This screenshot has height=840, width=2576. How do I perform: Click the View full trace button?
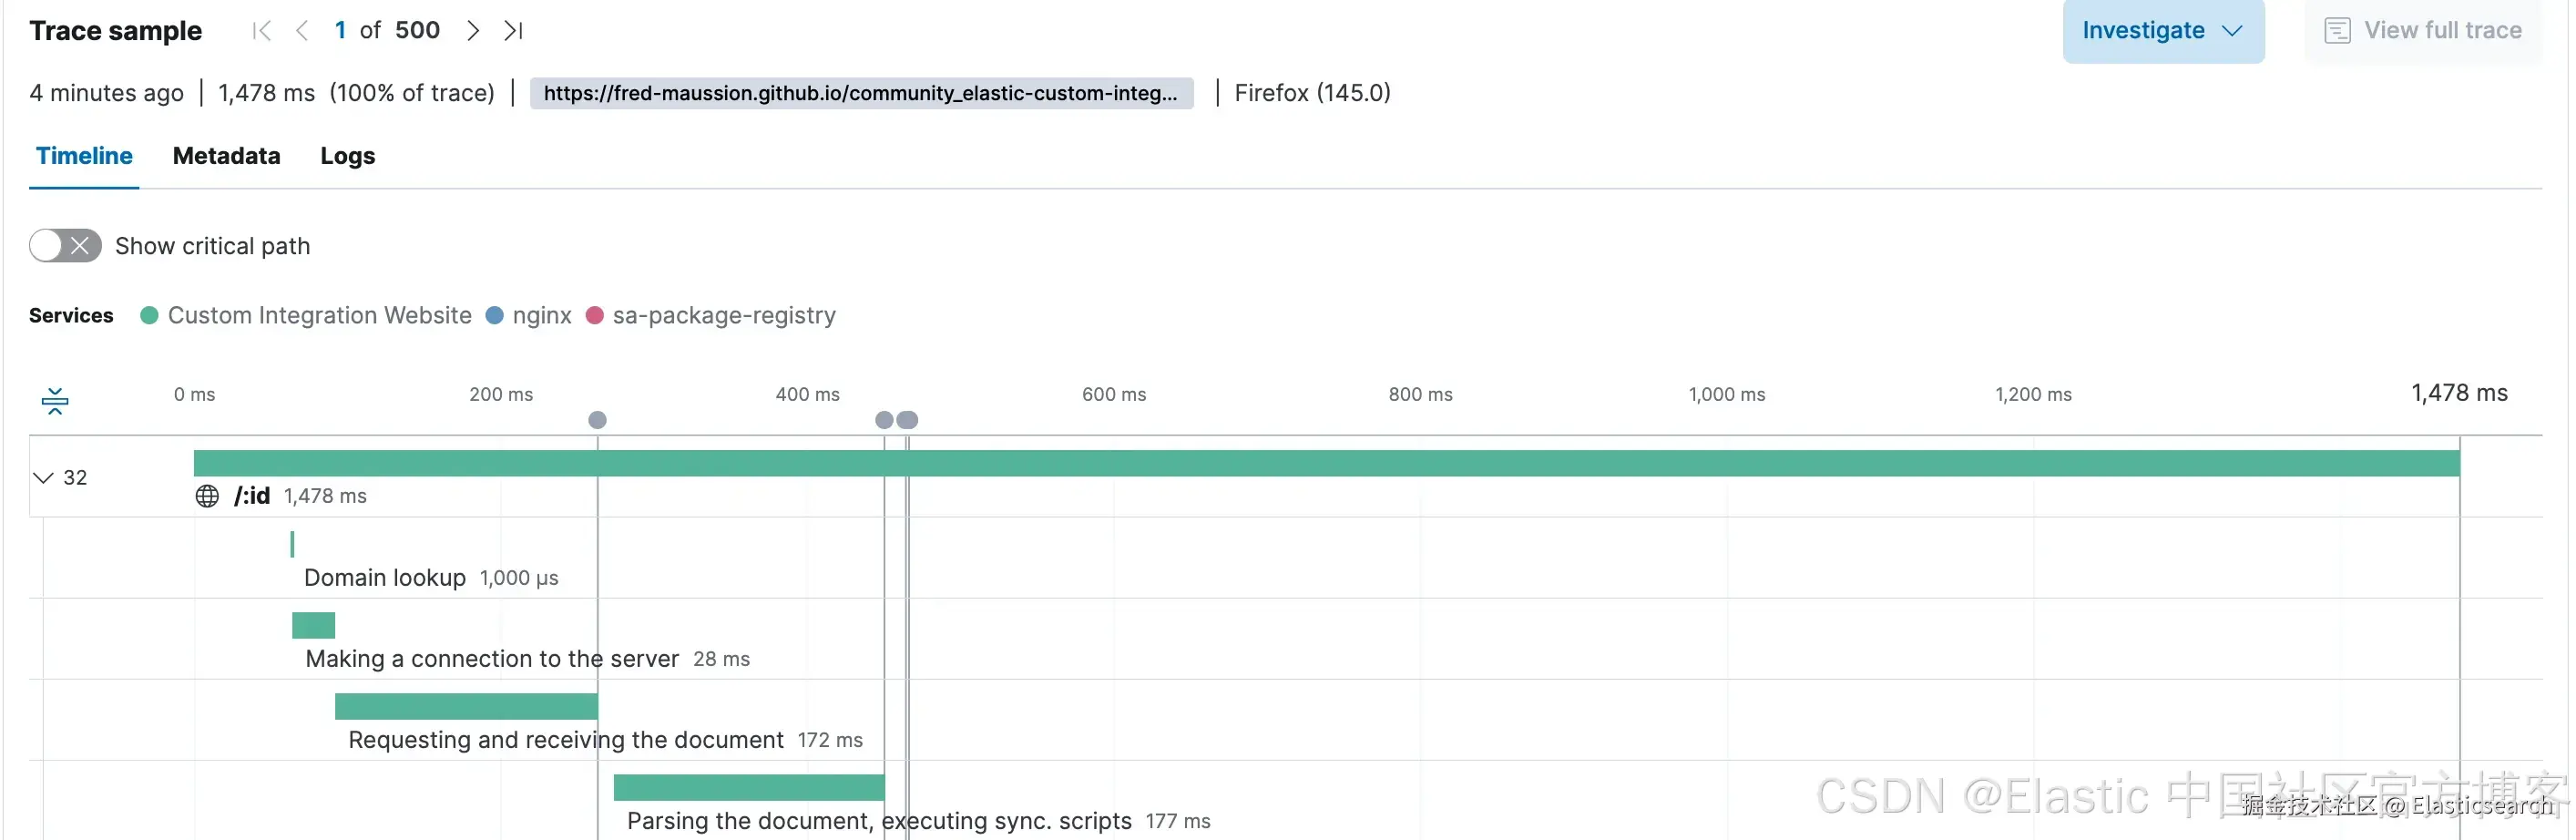(2422, 31)
